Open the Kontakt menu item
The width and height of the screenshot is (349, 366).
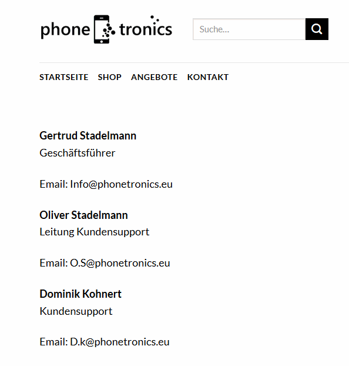208,77
